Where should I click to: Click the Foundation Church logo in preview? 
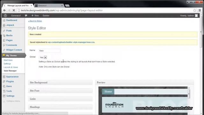pyautogui.click(x=114, y=105)
